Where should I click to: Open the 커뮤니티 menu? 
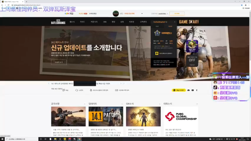pos(94,22)
